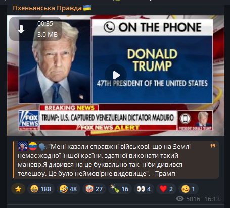Add the star reaction
This screenshot has width=230, height=208.
coord(18,189)
